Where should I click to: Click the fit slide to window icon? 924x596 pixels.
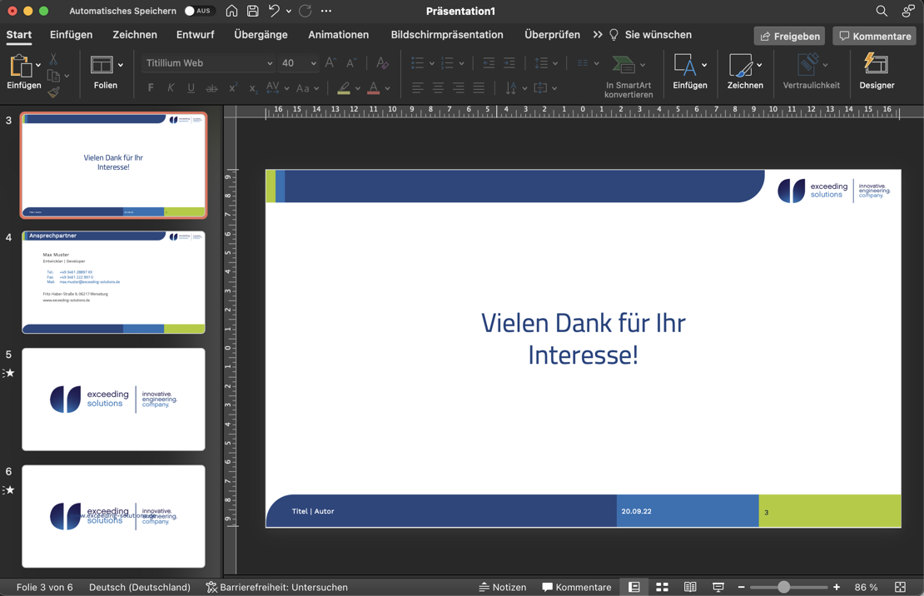[x=900, y=587]
